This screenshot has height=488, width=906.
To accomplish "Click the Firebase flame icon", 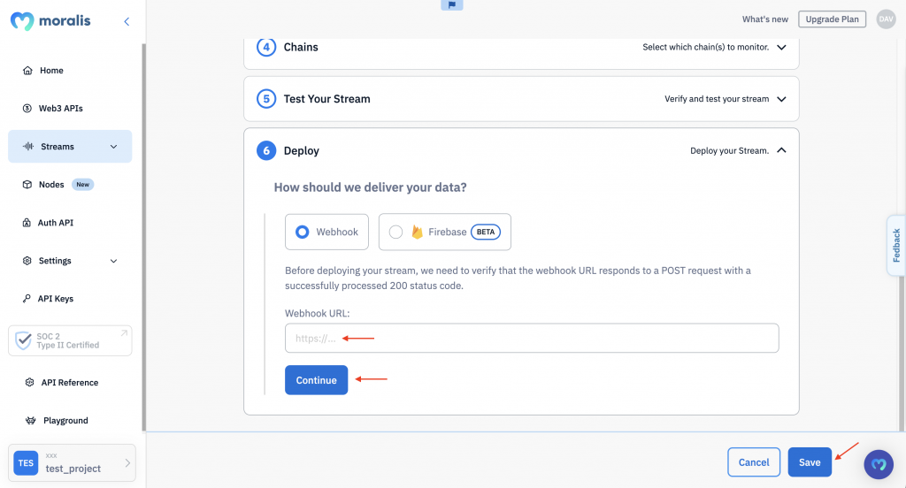I will point(417,232).
